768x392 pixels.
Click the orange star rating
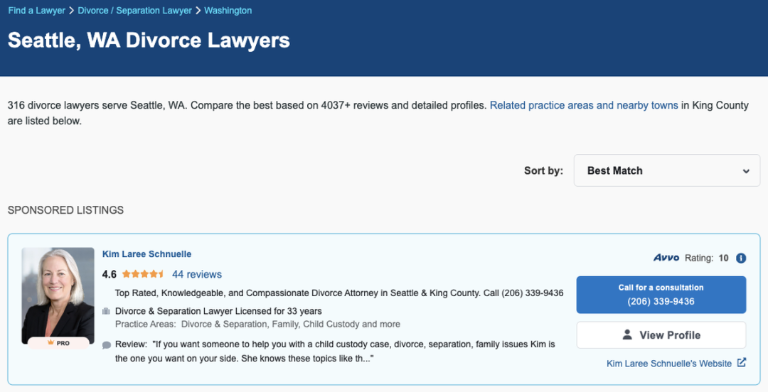click(x=143, y=274)
